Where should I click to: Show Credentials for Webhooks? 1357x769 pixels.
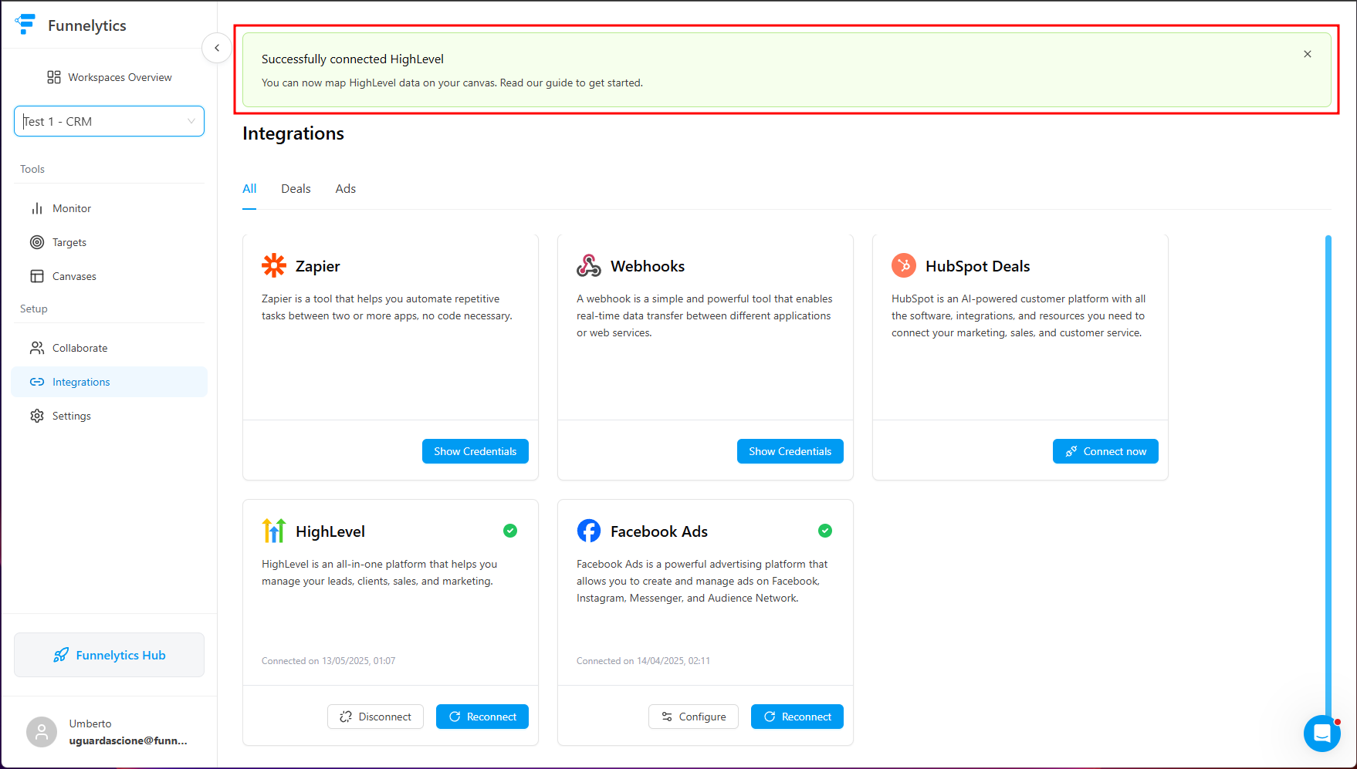790,451
